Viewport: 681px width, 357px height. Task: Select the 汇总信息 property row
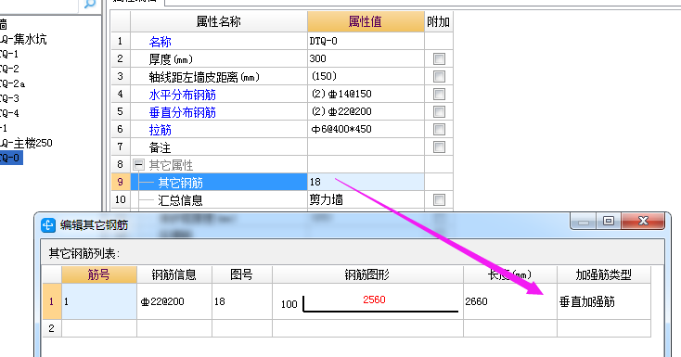219,199
